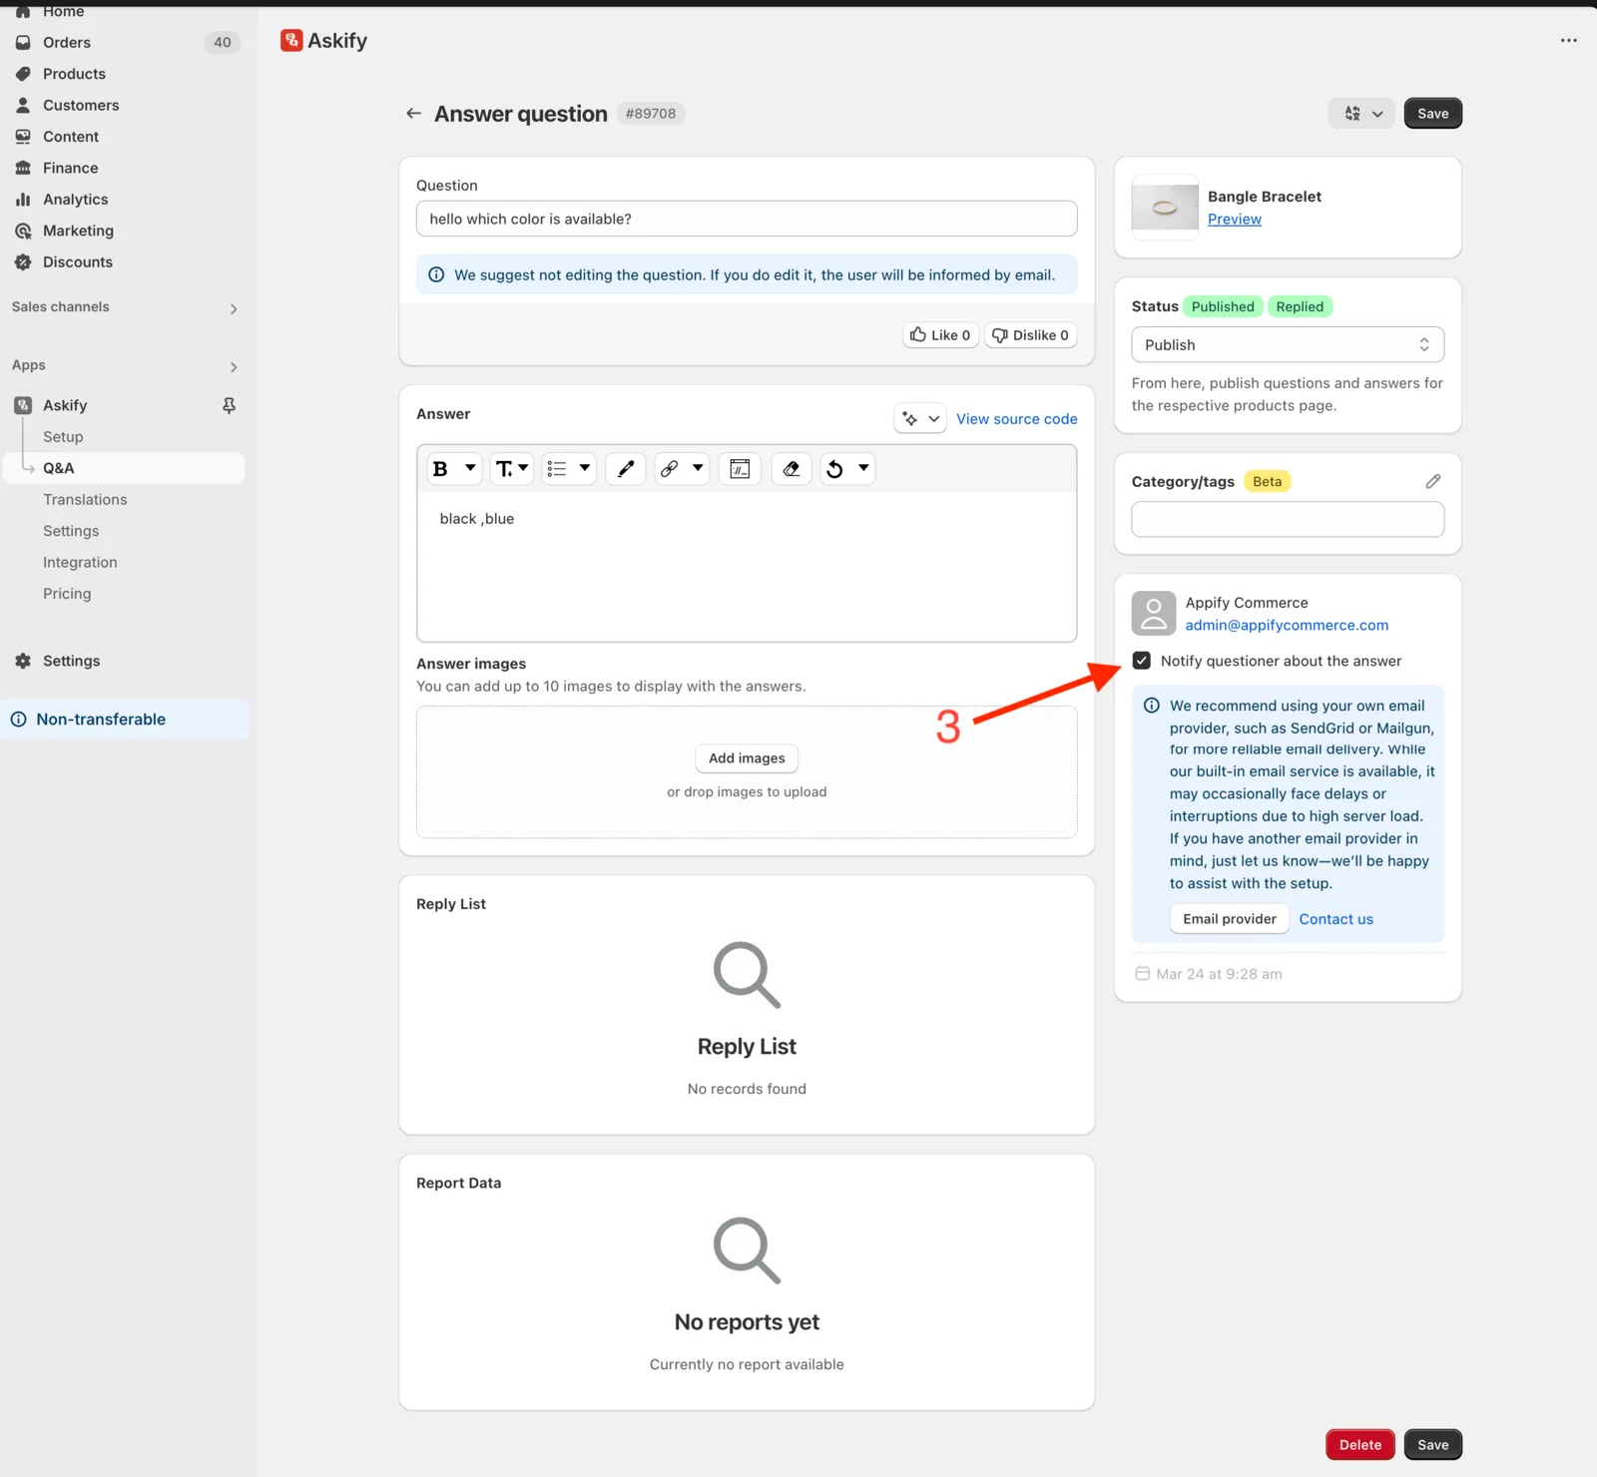Click the pencil icon to edit Category/tags
This screenshot has height=1477, width=1597.
[1433, 481]
